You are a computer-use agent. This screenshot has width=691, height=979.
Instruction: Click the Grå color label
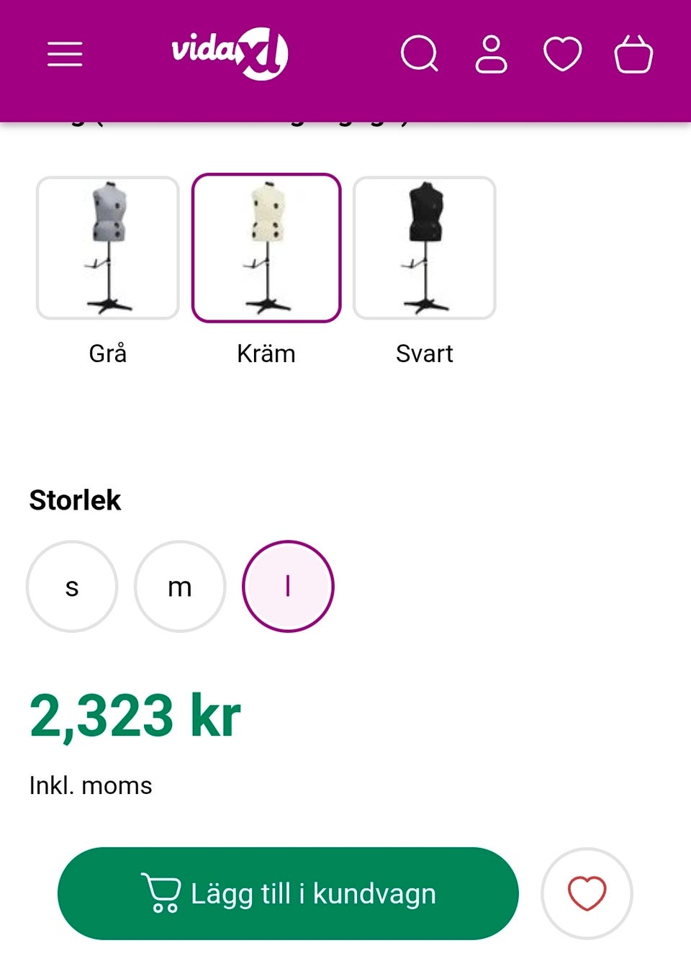[108, 353]
